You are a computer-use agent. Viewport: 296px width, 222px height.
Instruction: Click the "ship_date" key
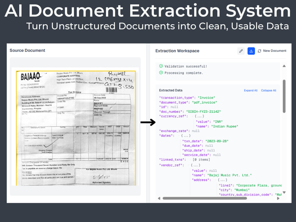pos(194,150)
